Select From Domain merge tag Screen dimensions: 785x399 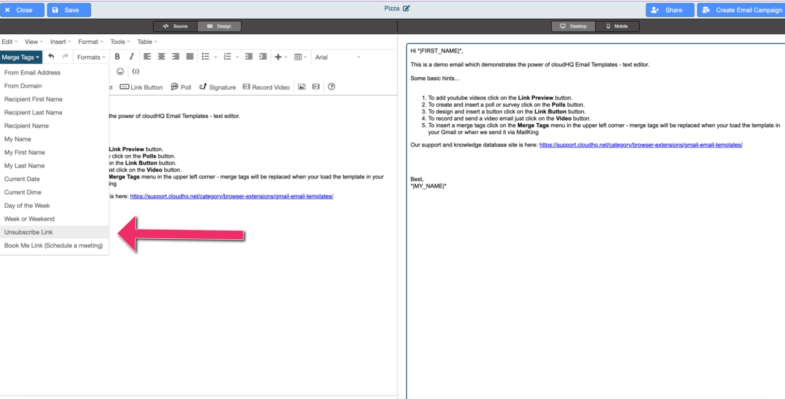click(54, 85)
